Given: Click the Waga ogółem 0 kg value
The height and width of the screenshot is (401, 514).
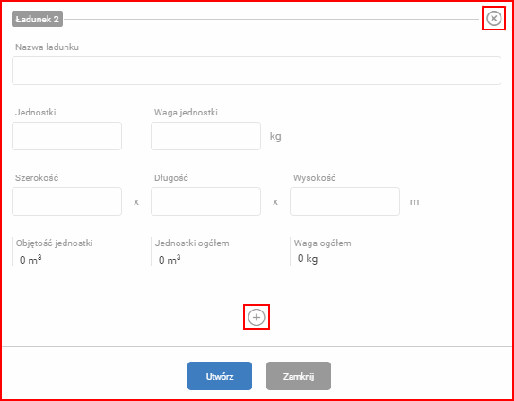Looking at the screenshot, I should [x=308, y=259].
